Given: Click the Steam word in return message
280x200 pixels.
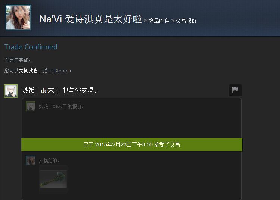Looking at the screenshot, I should tap(61, 71).
